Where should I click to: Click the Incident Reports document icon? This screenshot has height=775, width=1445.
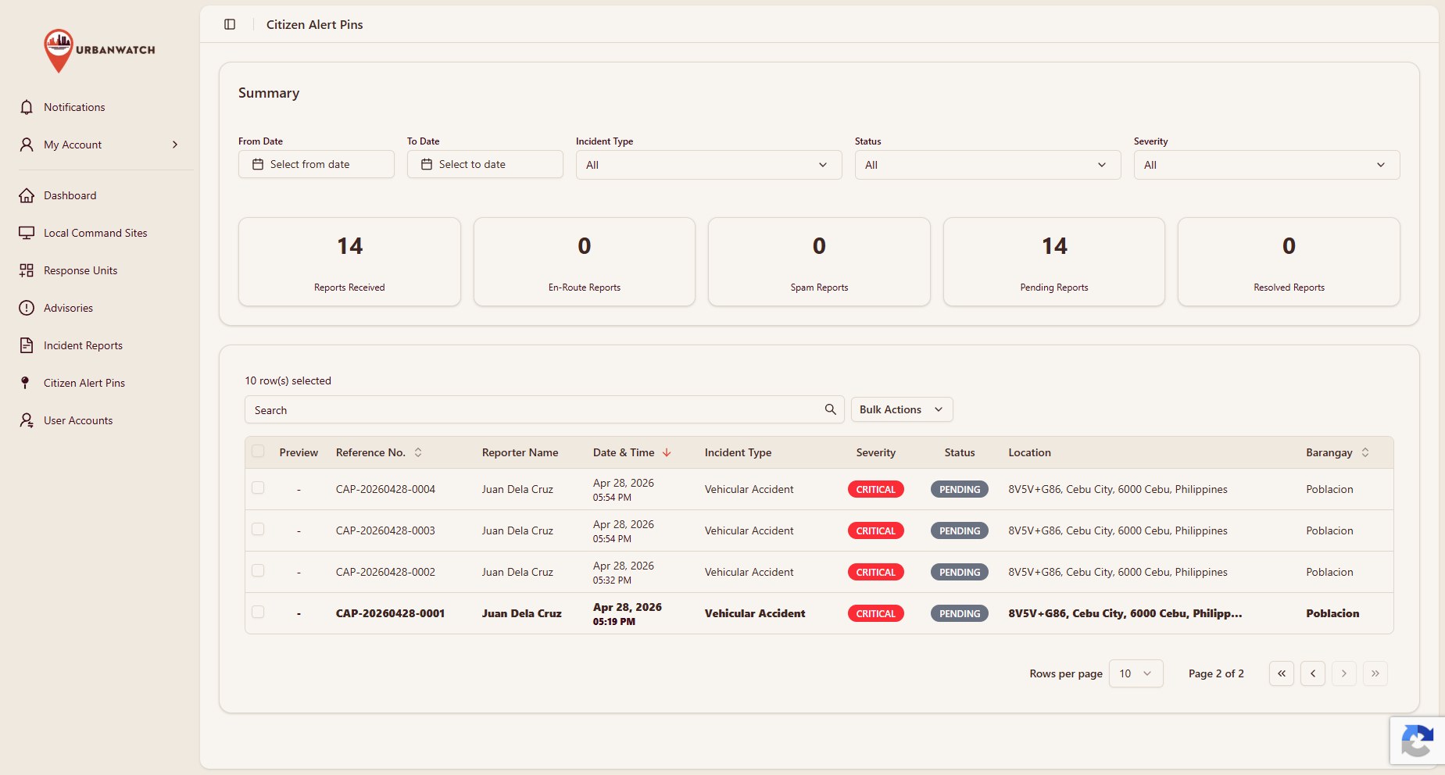(27, 345)
